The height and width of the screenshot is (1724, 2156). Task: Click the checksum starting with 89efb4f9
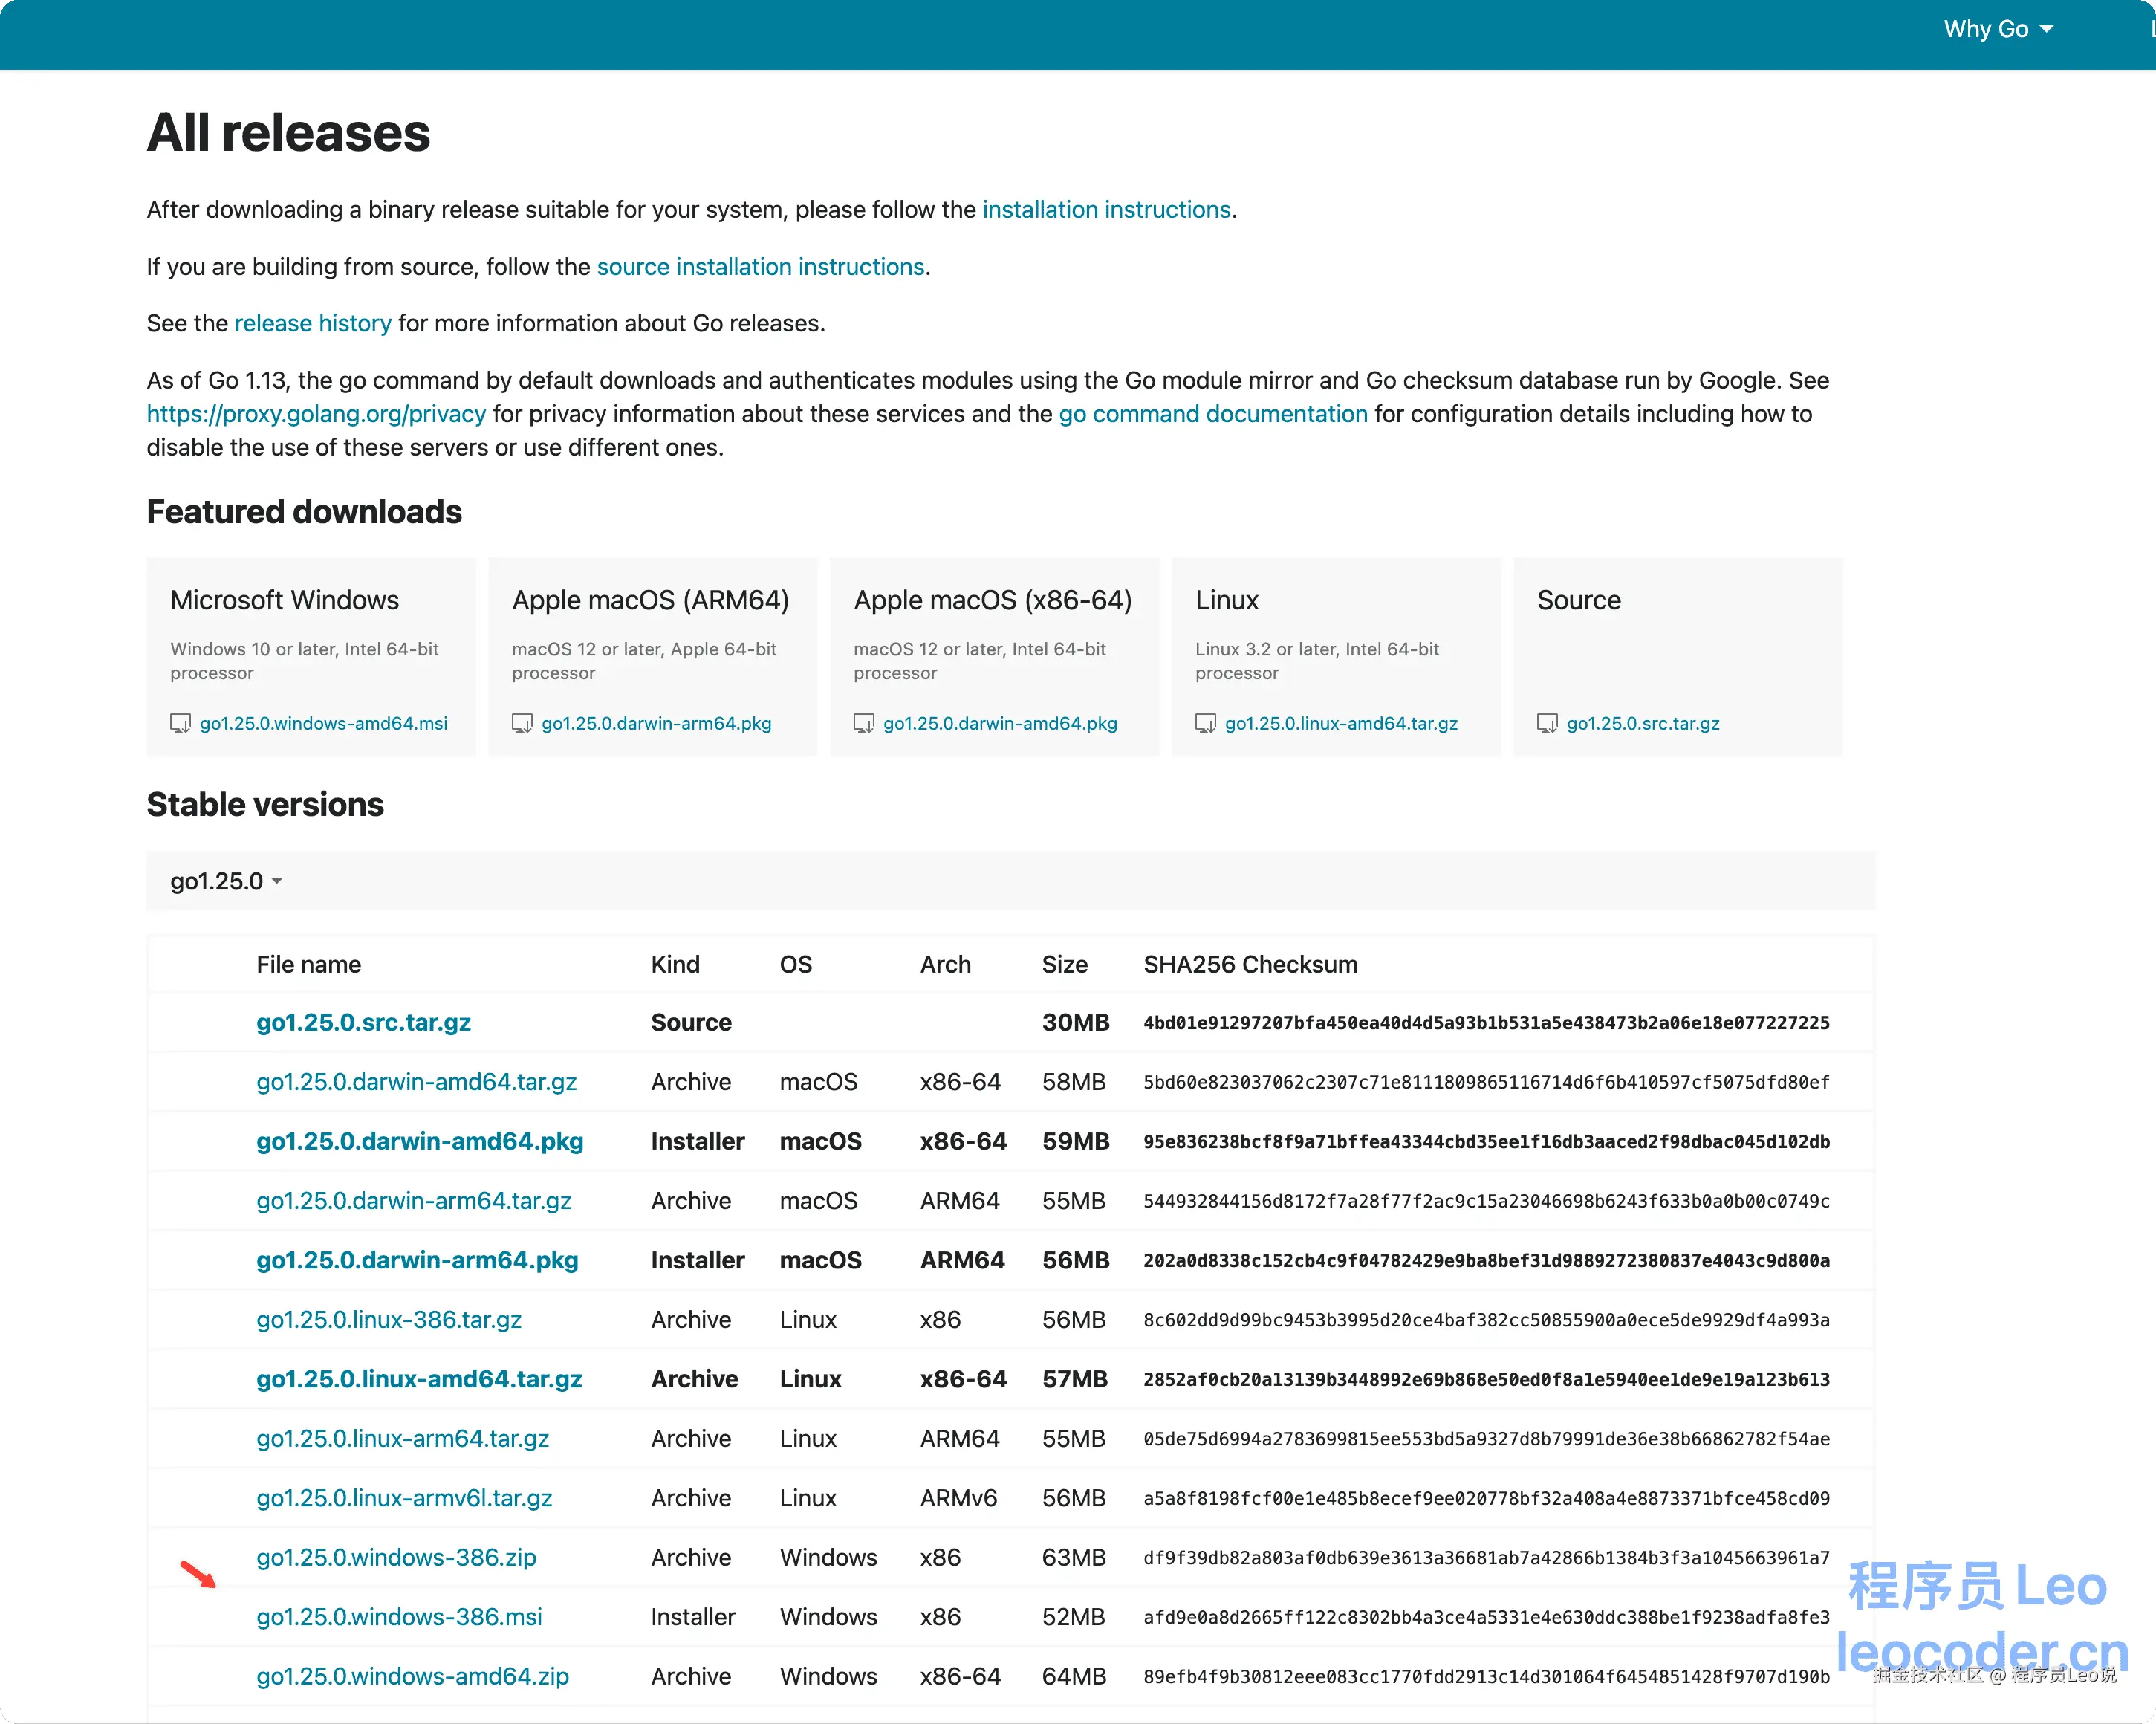[x=1487, y=1677]
